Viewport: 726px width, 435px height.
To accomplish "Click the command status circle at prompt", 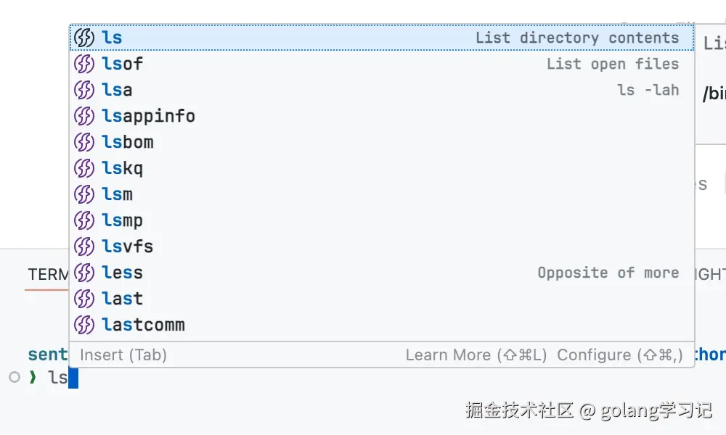I will pos(15,377).
